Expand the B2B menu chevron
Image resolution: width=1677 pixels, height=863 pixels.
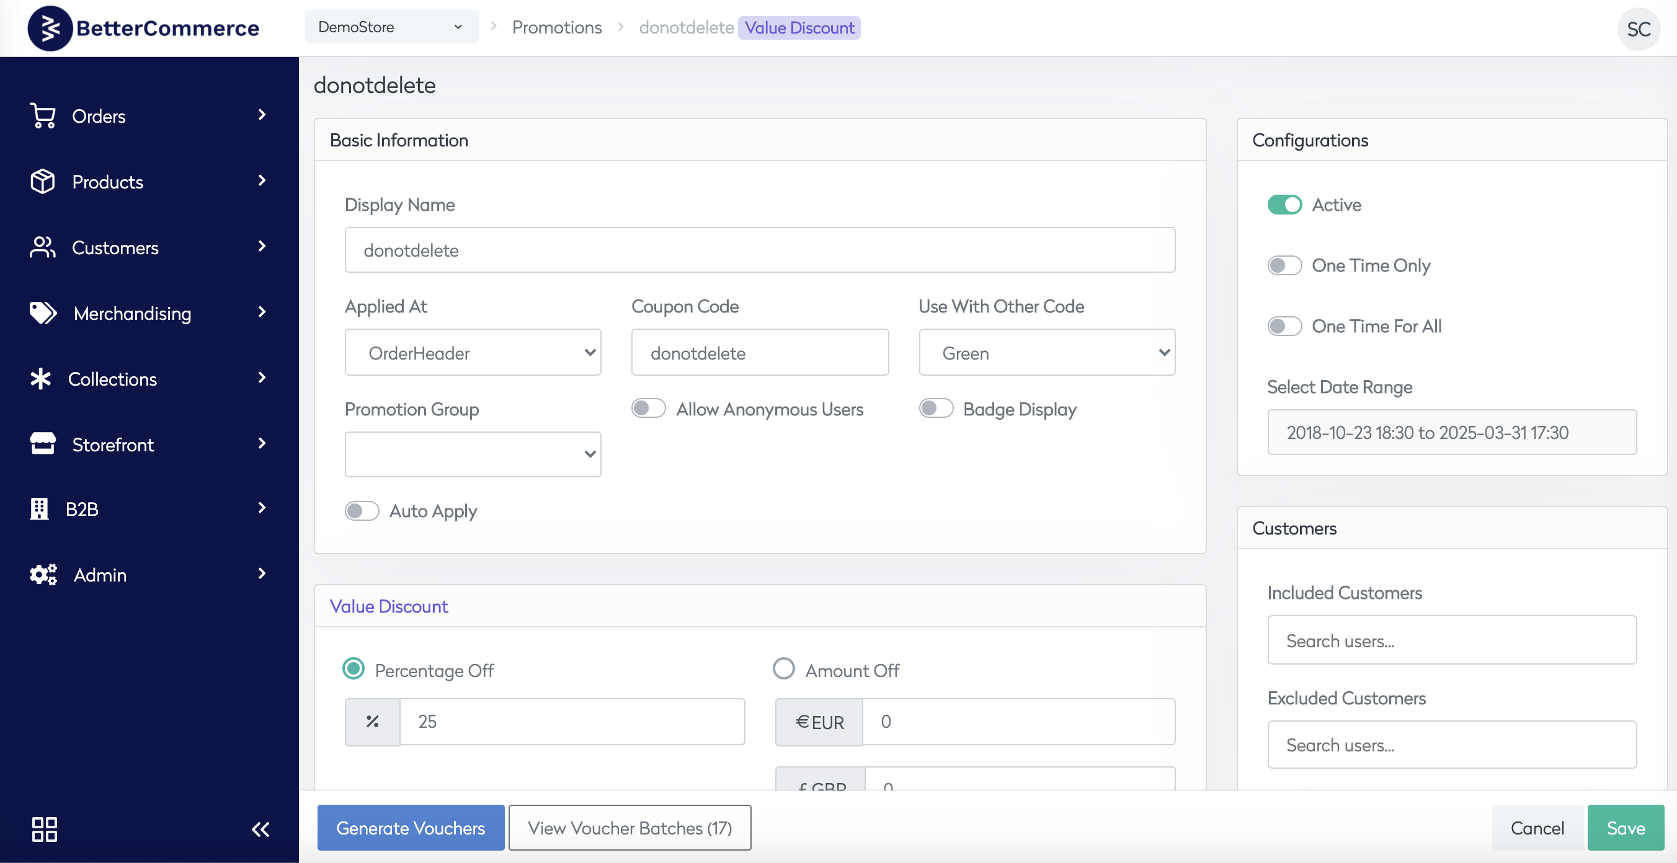click(262, 508)
